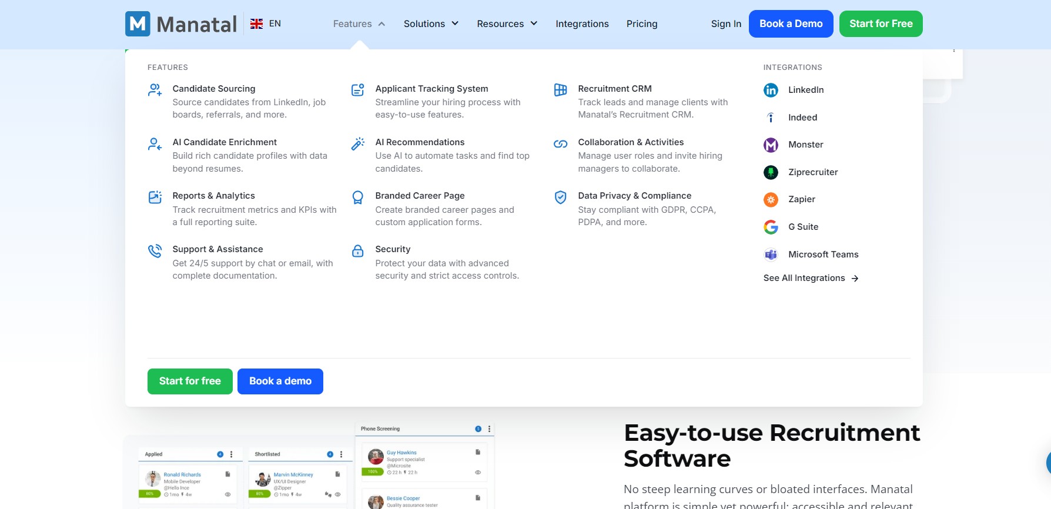Click the Recruitment CRM icon
Screen dimensions: 1051x509
tap(560, 90)
